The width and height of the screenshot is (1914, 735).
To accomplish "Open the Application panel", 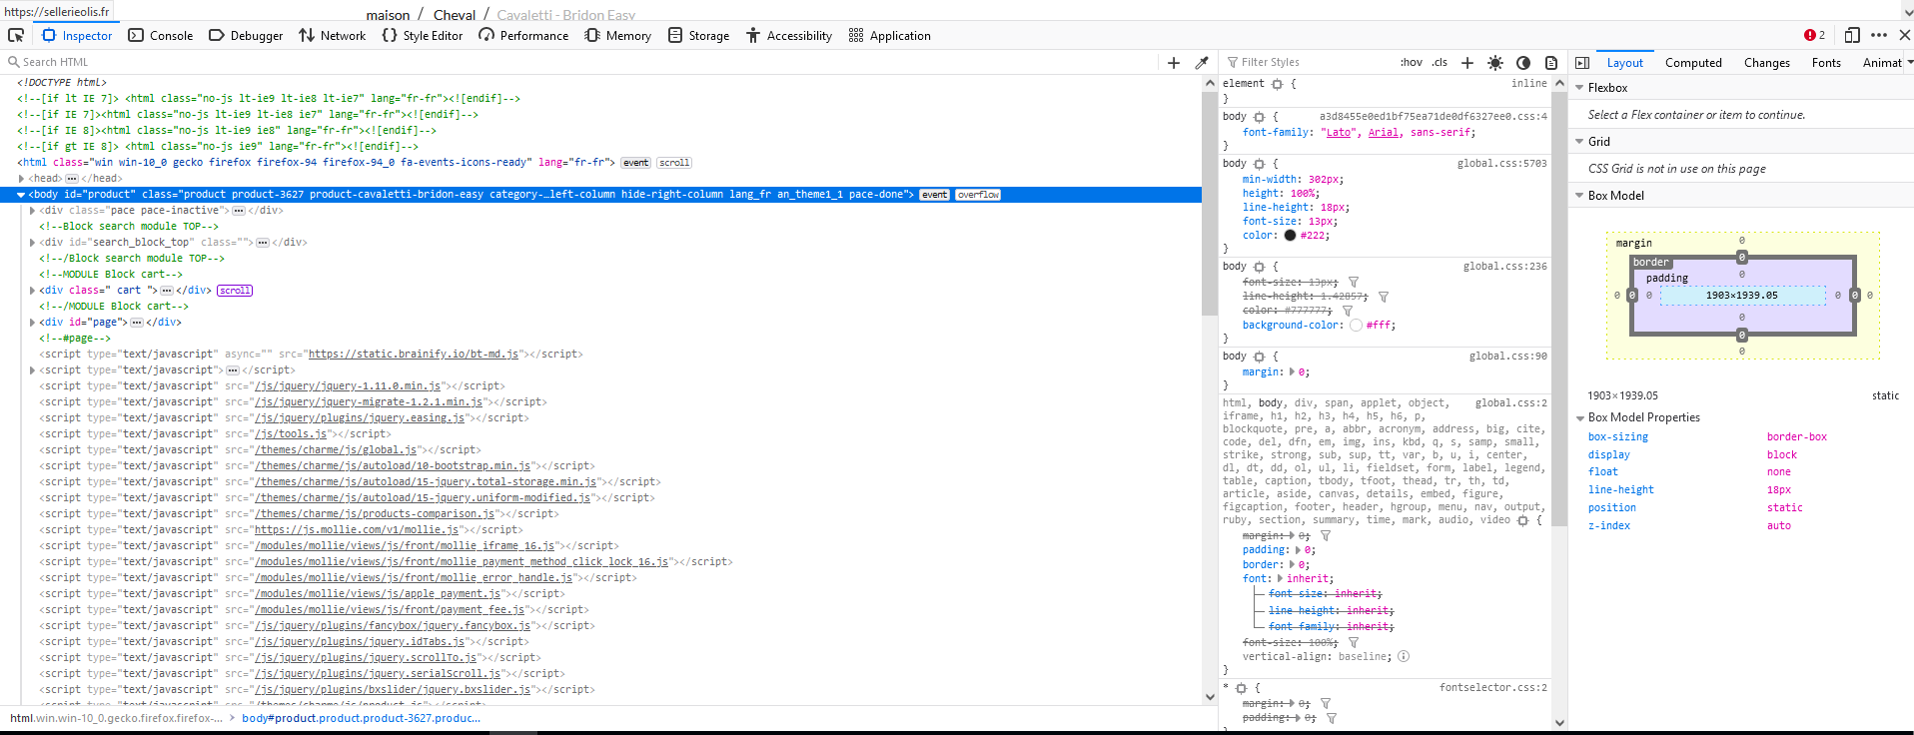I will 890,35.
